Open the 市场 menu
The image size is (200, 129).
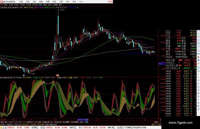(x=28, y=2)
